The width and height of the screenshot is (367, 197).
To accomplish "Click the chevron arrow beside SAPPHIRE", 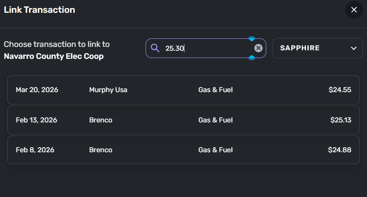I will tap(353, 48).
